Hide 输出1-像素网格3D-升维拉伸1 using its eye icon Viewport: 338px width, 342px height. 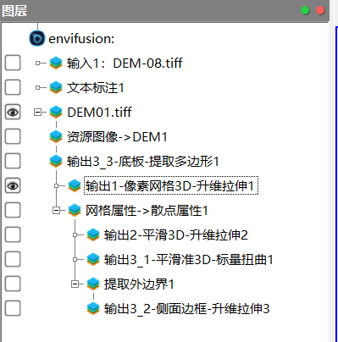13,185
